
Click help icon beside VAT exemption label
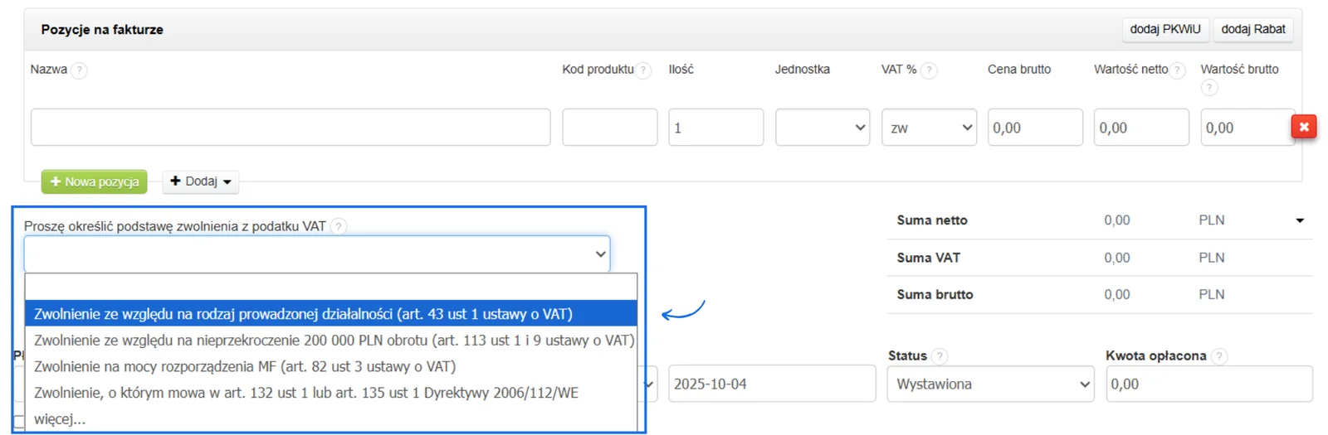click(x=338, y=226)
